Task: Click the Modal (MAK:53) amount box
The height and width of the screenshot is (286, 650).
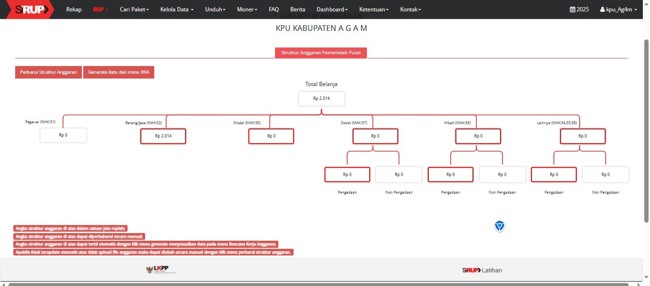Action: 271,136
